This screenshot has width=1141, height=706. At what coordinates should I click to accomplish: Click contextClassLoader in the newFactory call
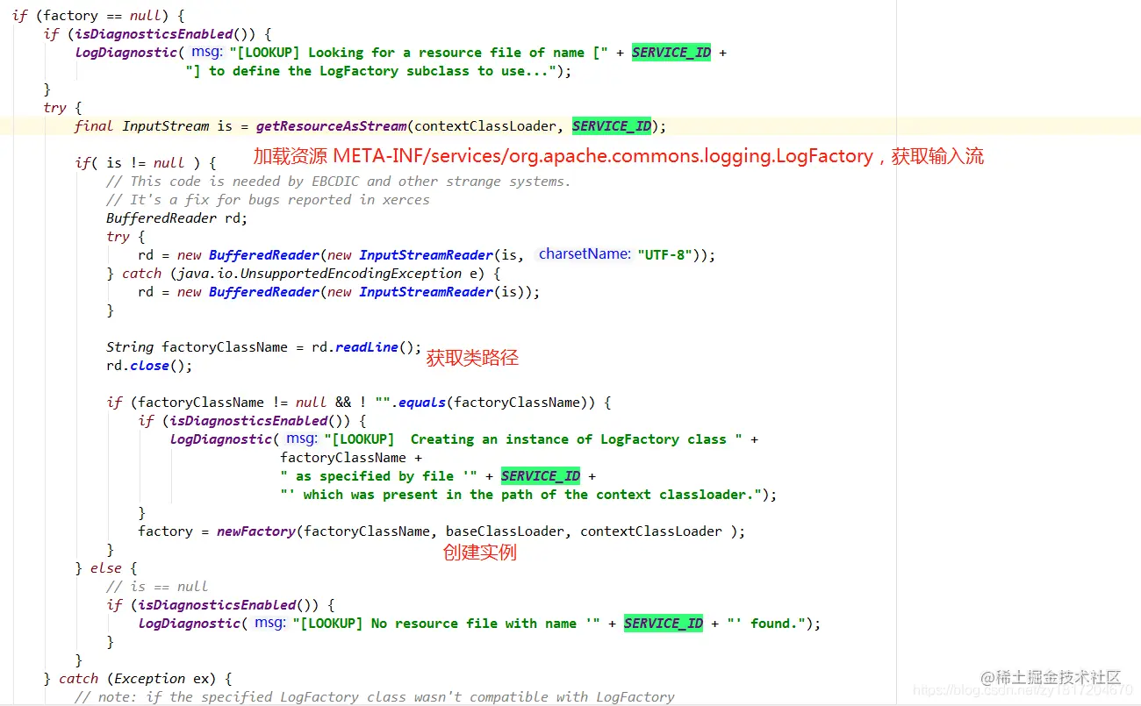point(651,531)
